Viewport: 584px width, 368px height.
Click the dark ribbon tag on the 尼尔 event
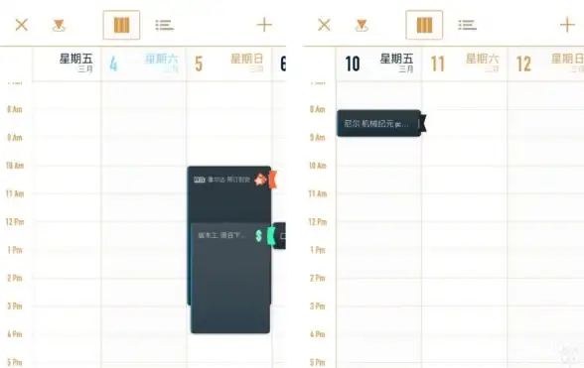[x=422, y=123]
